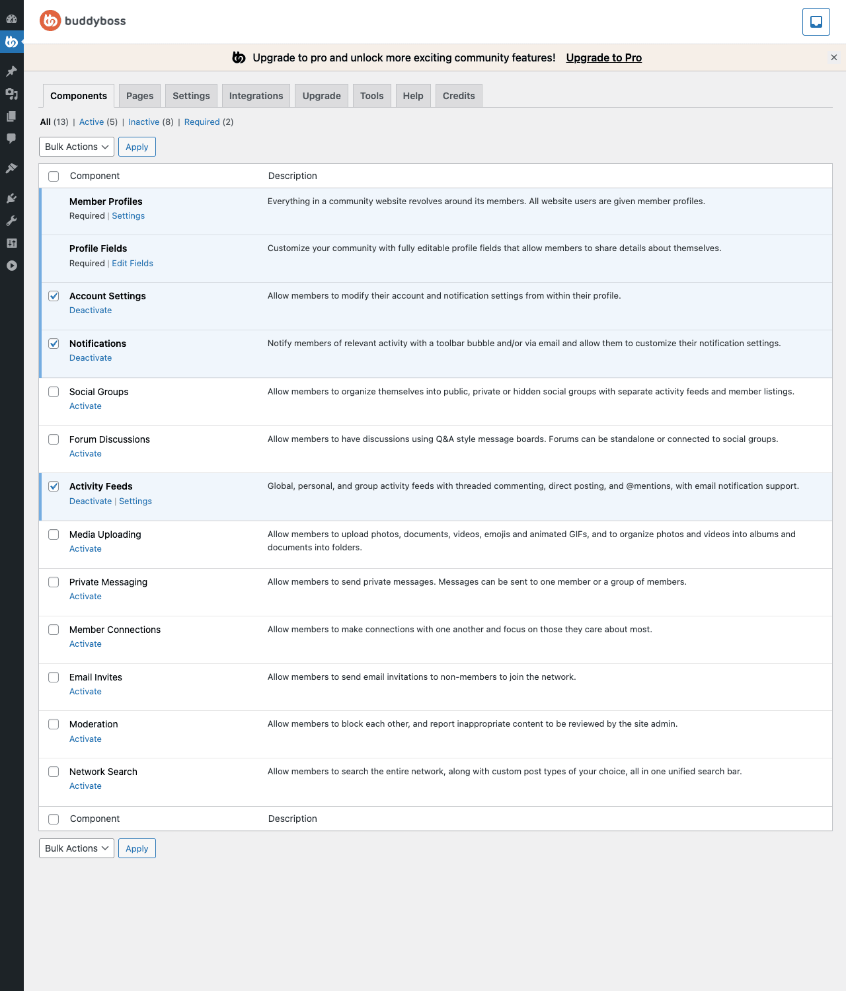Click Edit Fields under Profile Fields
The image size is (846, 991).
pos(132,264)
